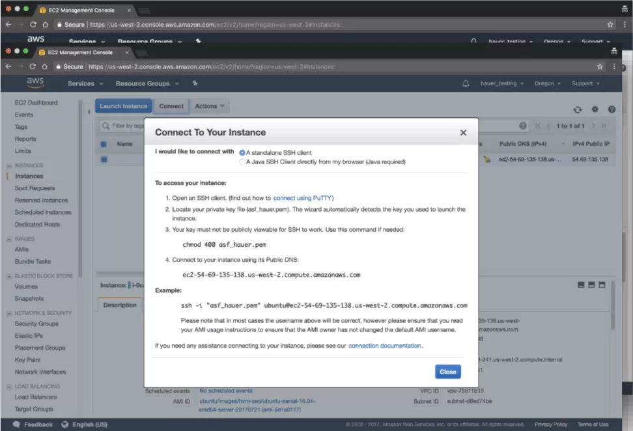Bookmark page with star in front browser
The width and height of the screenshot is (633, 431).
(600, 66)
